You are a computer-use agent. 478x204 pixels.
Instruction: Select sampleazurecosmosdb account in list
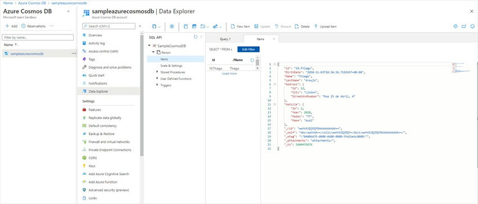pos(27,53)
